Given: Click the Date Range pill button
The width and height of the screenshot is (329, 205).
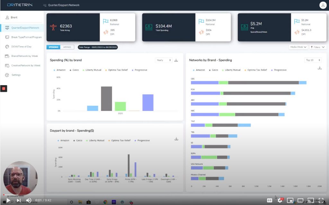Looking at the screenshot, I should coord(98,47).
